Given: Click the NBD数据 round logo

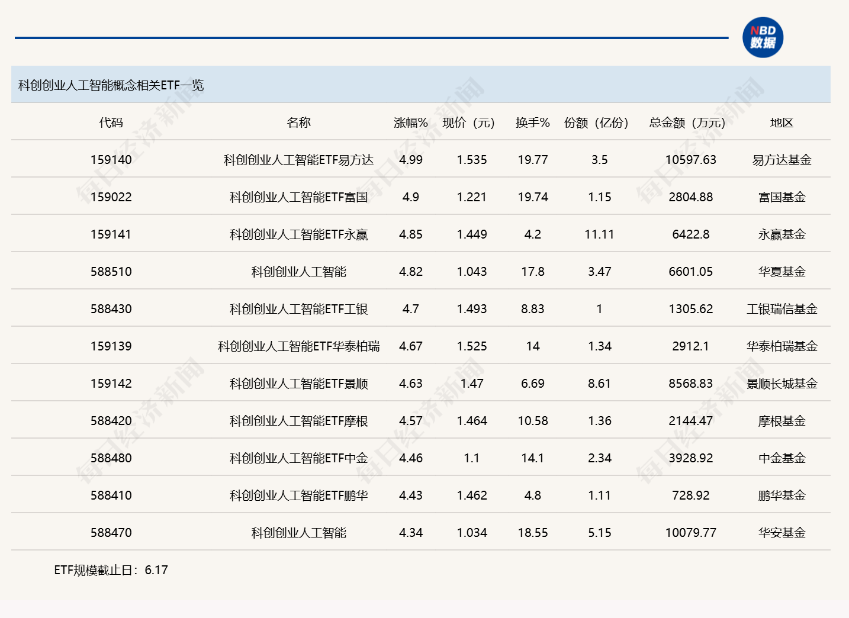Looking at the screenshot, I should (x=763, y=37).
